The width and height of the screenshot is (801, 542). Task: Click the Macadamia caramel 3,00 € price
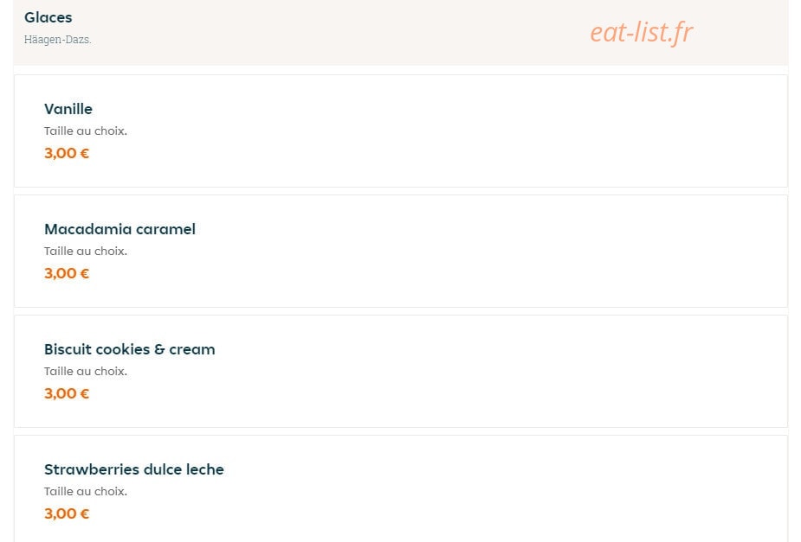[x=67, y=273]
